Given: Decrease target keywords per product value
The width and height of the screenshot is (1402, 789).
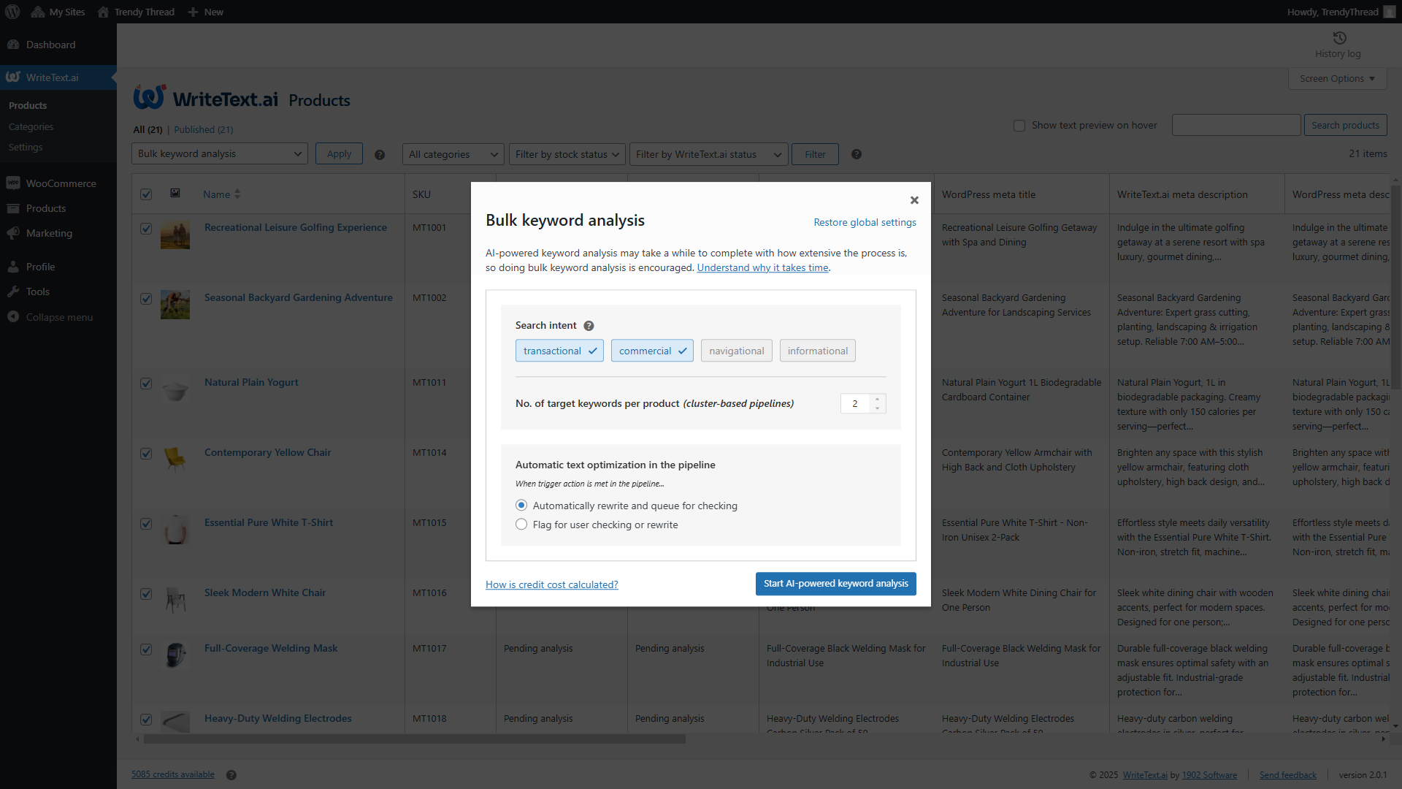Looking at the screenshot, I should 877,408.
